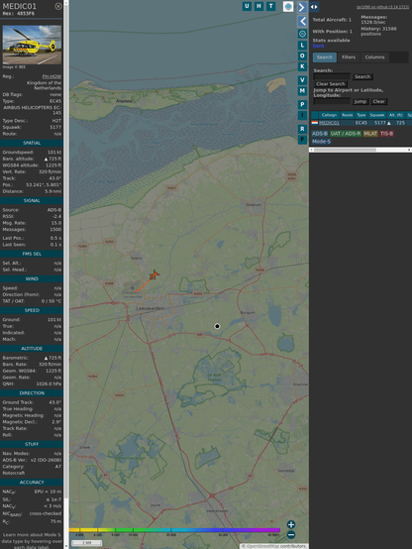Collapse the STUFF section header
Image resolution: width=412 pixels, height=549 pixels.
coord(32,444)
